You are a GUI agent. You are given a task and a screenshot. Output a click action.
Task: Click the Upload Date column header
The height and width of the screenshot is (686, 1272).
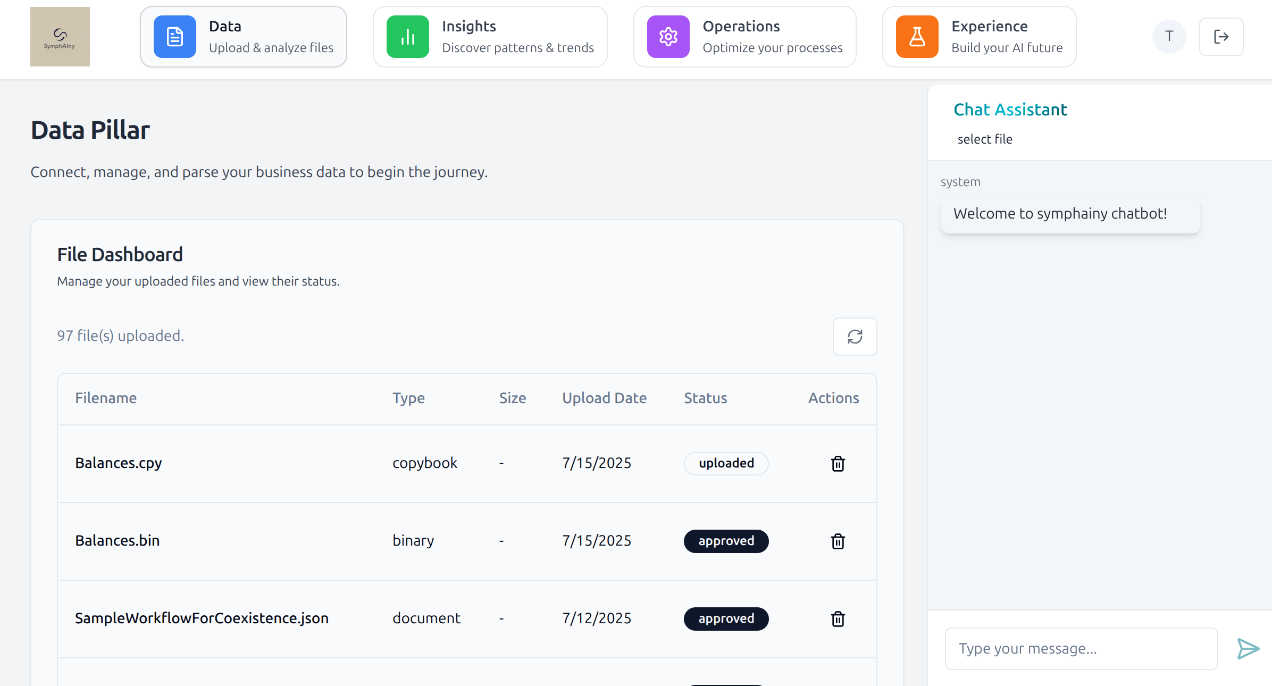click(x=604, y=398)
